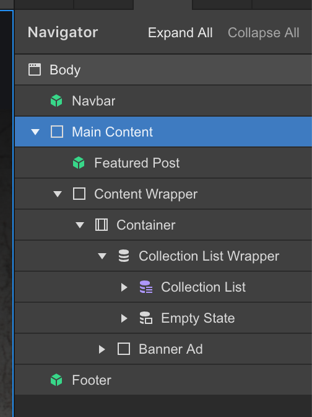The image size is (312, 417).
Task: Click the Collection List Wrapper database icon
Action: pyautogui.click(x=124, y=256)
